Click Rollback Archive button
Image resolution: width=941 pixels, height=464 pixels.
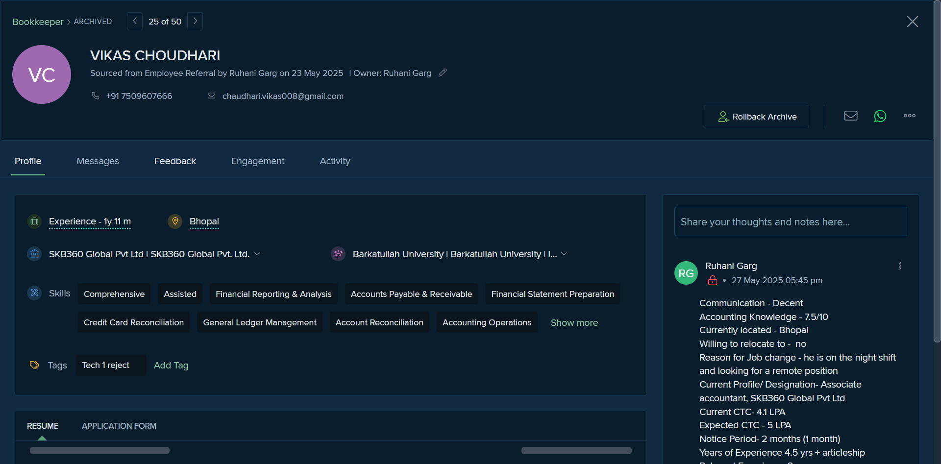pos(756,117)
